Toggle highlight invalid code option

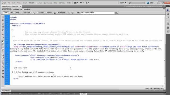[3, 45]
